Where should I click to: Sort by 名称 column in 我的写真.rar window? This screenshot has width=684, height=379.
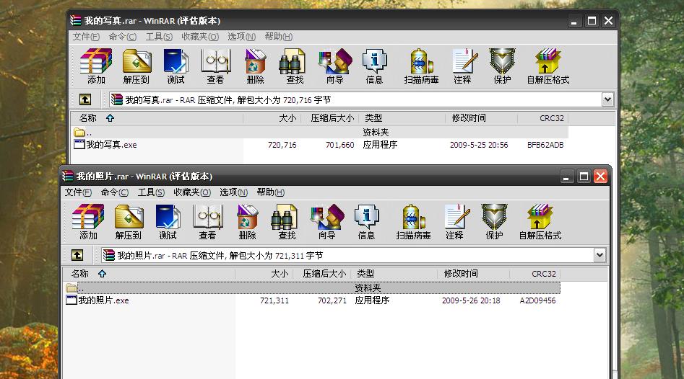pos(157,118)
